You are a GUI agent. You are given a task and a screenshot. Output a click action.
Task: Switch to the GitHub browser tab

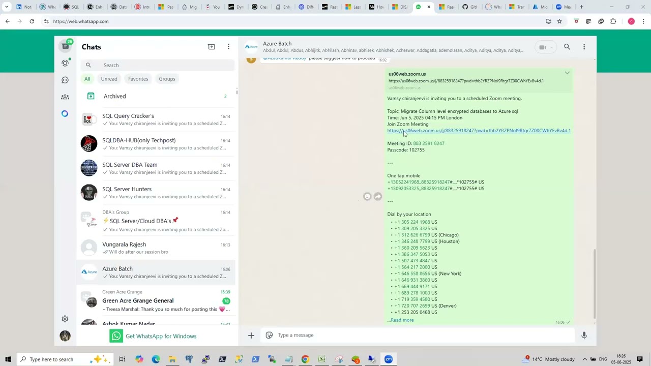(x=470, y=7)
